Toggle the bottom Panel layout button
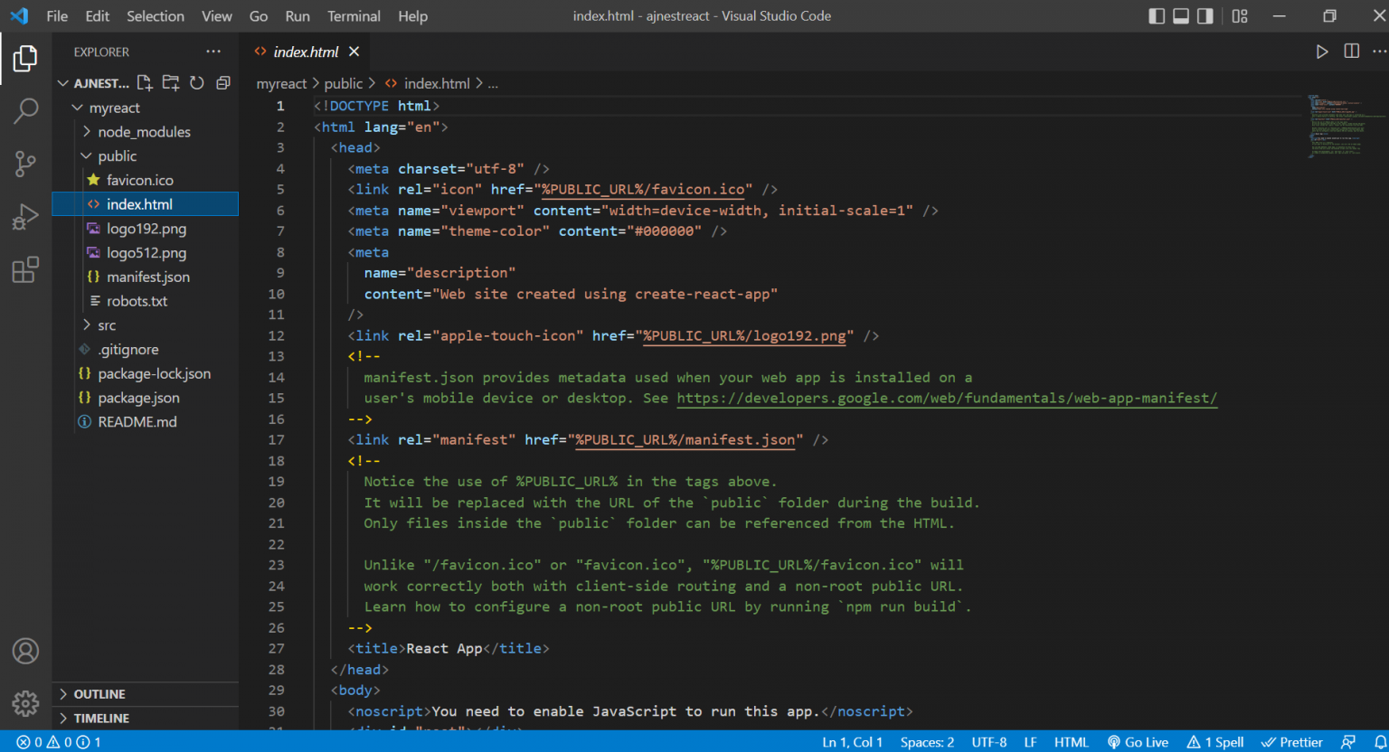 click(x=1181, y=16)
